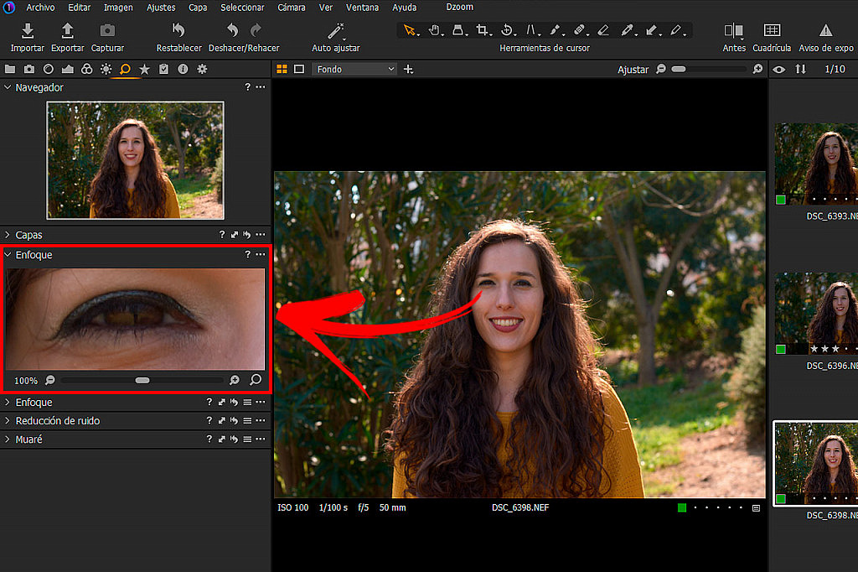Image resolution: width=858 pixels, height=572 pixels.
Task: Click the Exportar button
Action: pyautogui.click(x=67, y=37)
